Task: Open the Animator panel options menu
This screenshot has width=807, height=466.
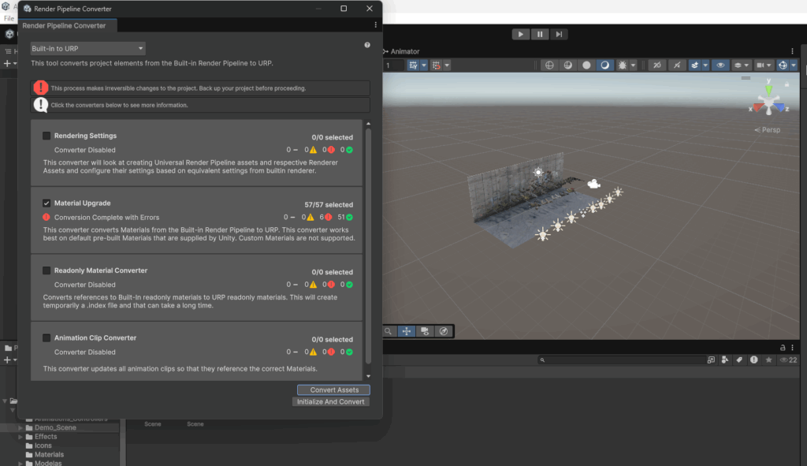Action: [x=793, y=51]
